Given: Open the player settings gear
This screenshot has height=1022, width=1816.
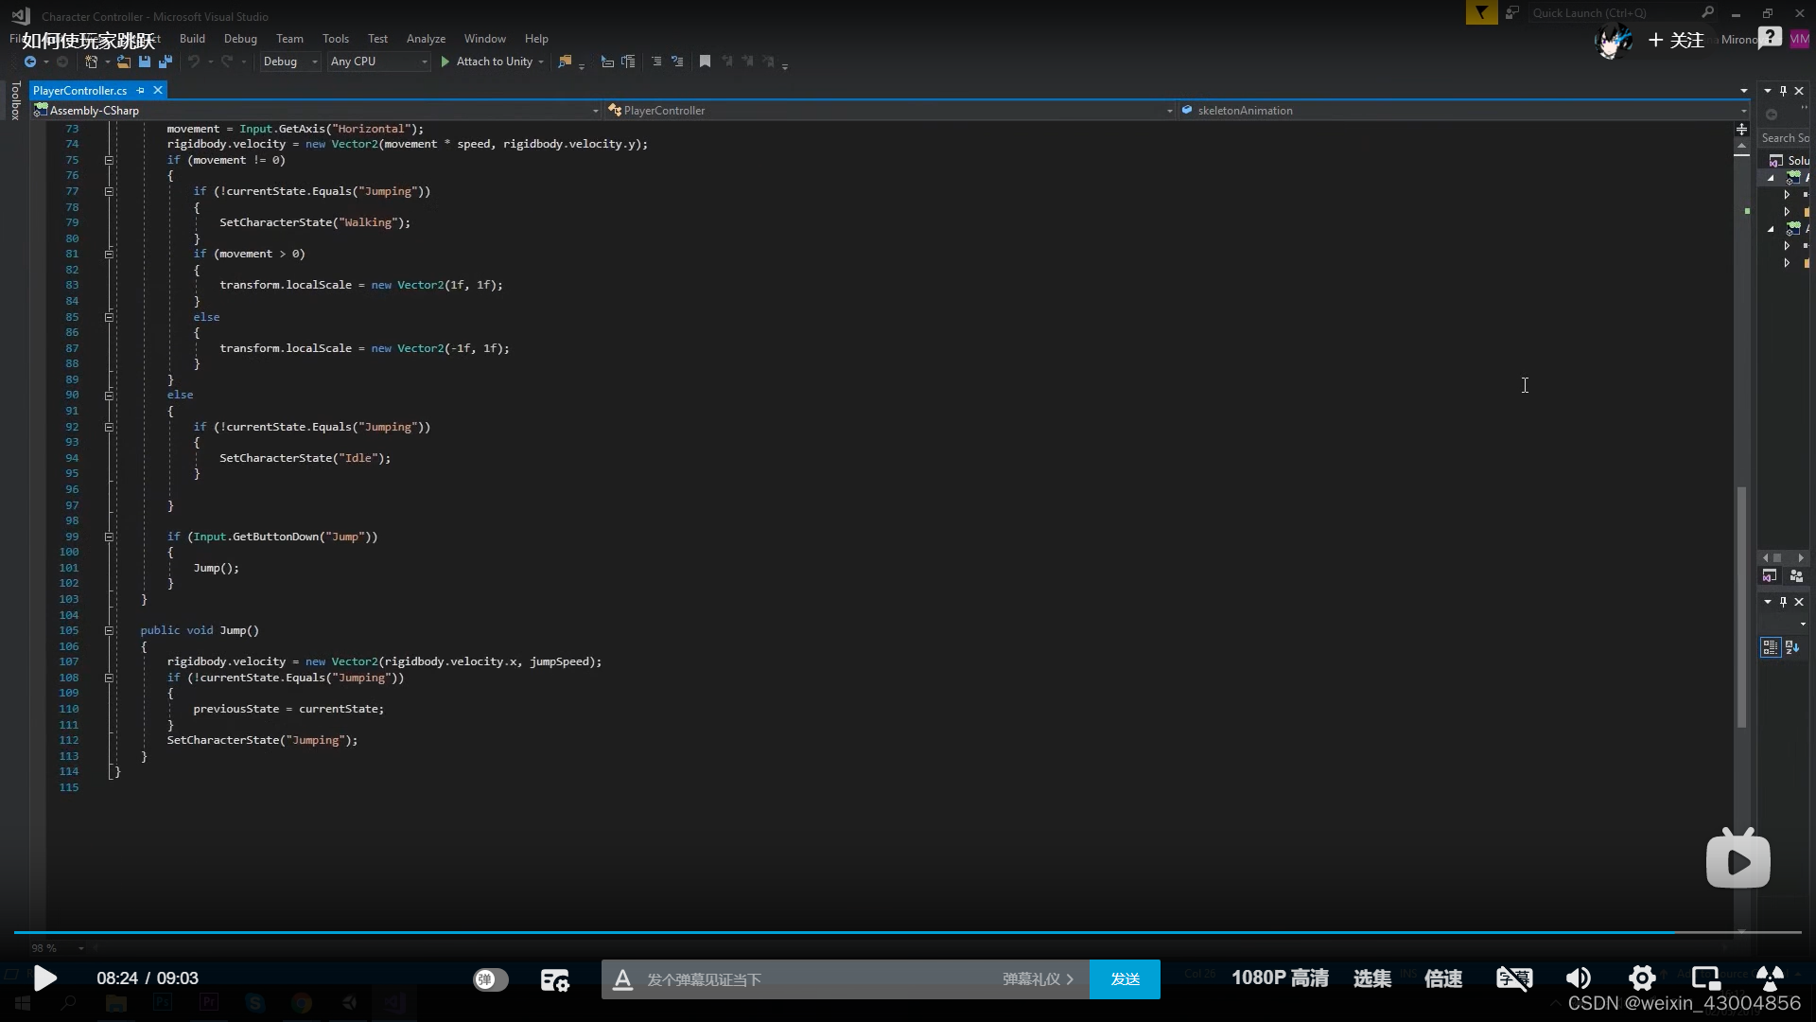Looking at the screenshot, I should point(1642,978).
